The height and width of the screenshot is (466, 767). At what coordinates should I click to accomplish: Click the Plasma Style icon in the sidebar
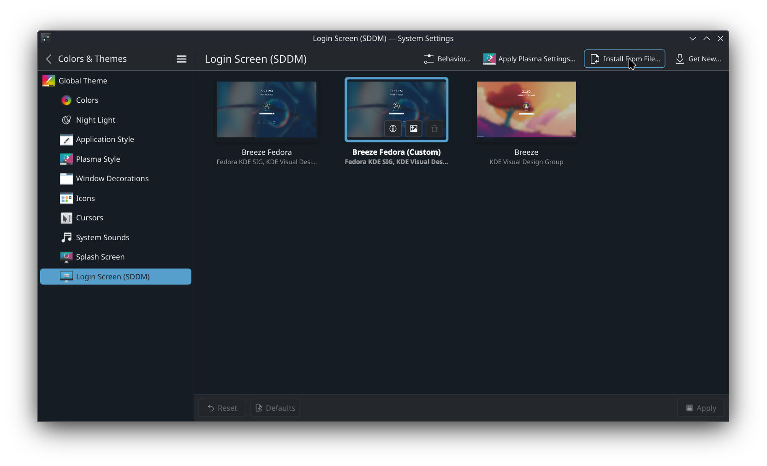[x=66, y=159]
